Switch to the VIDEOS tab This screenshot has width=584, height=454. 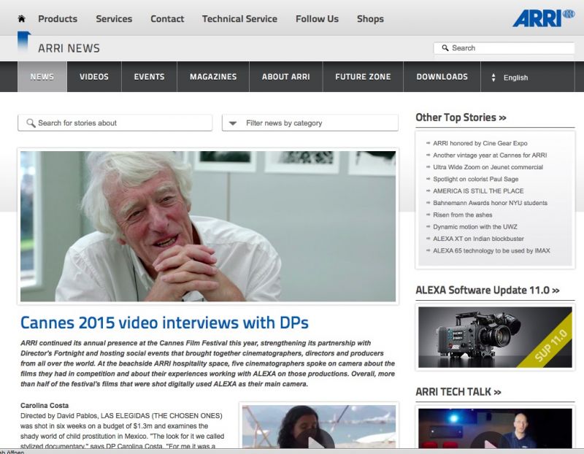(94, 77)
